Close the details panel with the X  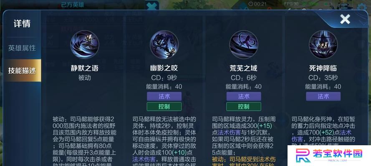pyautogui.click(x=345, y=19)
